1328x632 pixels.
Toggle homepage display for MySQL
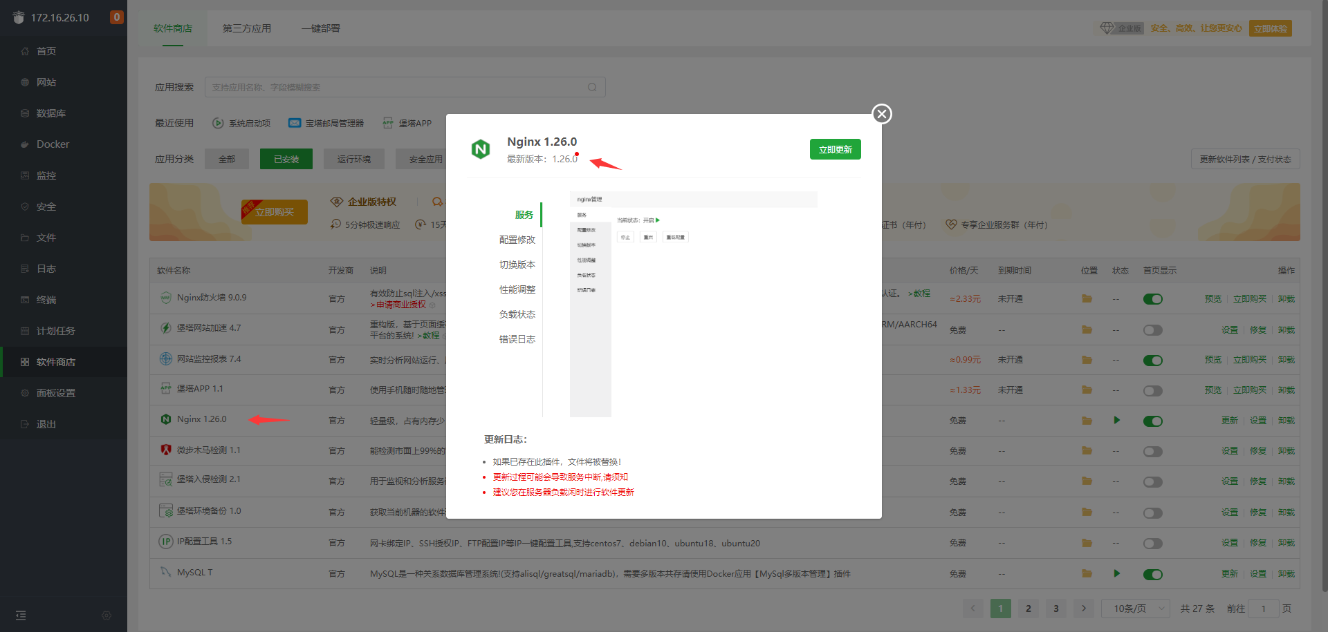1153,575
